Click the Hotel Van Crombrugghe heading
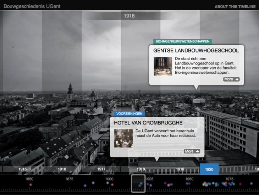The width and height of the screenshot is (259, 195). 148,123
